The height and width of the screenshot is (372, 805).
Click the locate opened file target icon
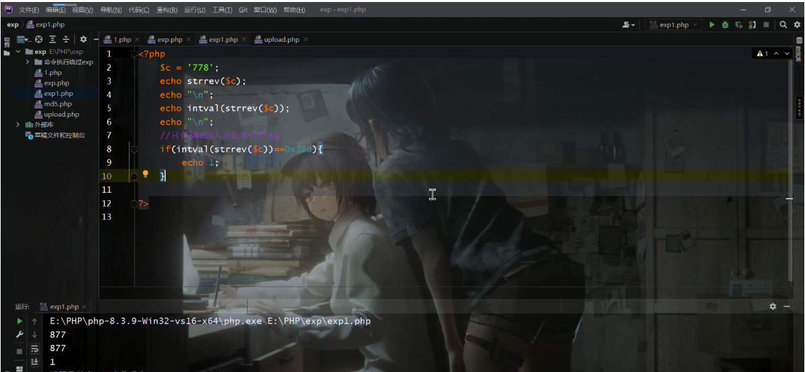(38, 40)
